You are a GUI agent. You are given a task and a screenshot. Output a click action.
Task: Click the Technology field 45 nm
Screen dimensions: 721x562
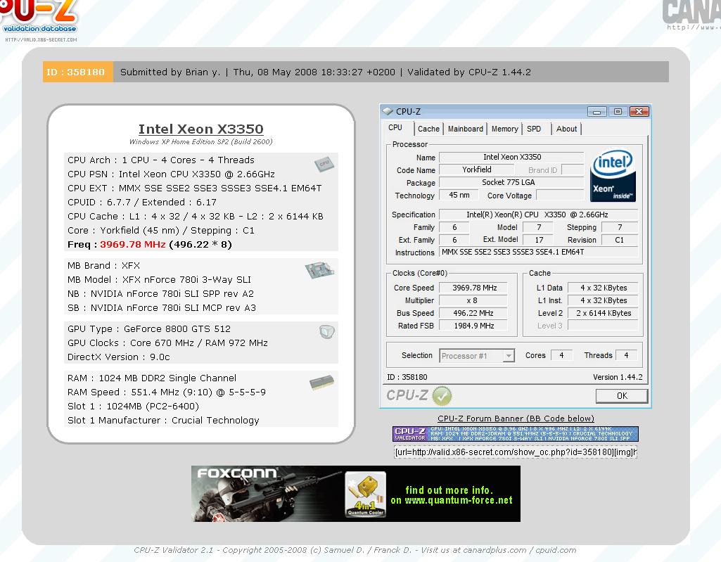pyautogui.click(x=459, y=195)
